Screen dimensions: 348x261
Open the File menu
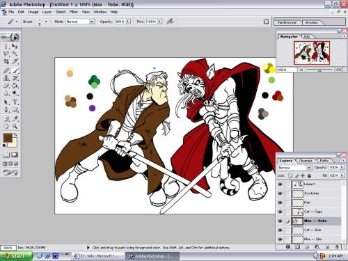(11, 12)
